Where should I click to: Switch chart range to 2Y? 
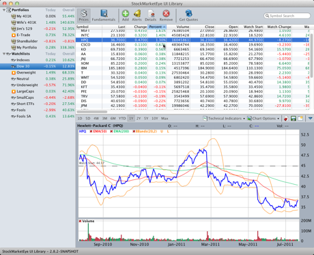coord(139,119)
